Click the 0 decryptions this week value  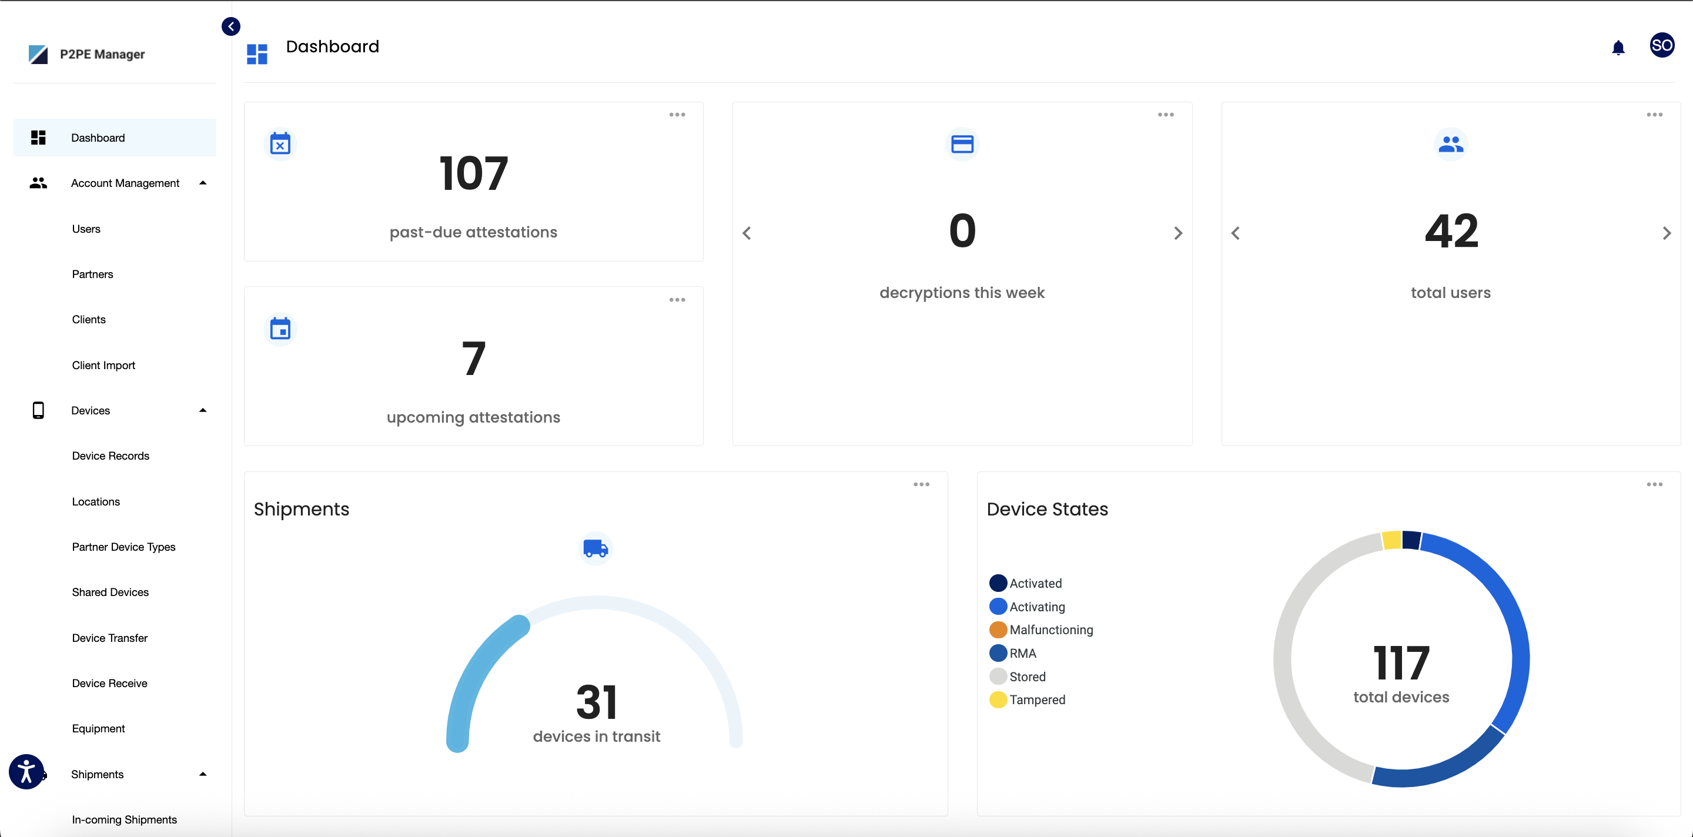point(962,231)
